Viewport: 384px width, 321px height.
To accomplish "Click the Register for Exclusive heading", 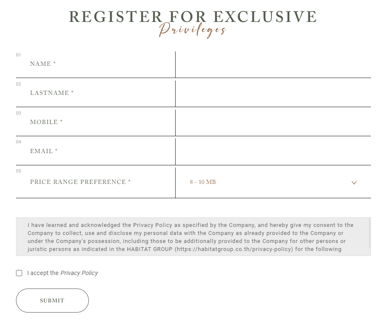I will tap(193, 16).
